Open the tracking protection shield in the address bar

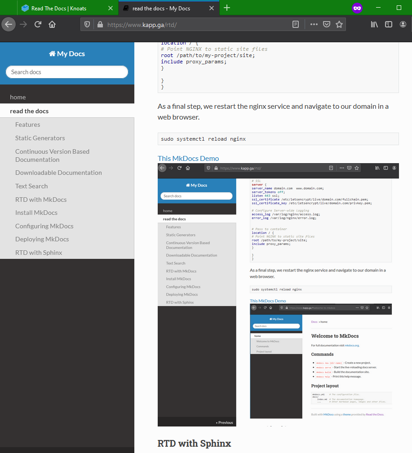click(87, 25)
